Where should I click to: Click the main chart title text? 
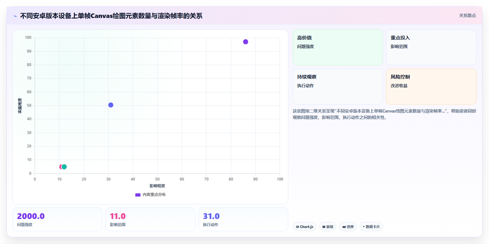[x=111, y=16]
